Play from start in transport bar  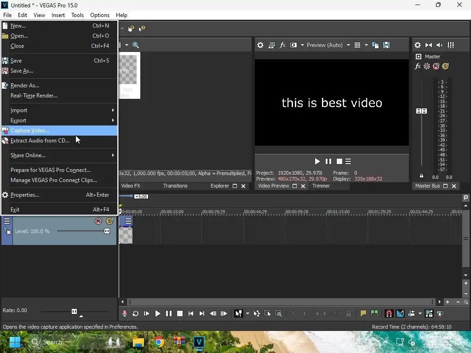click(147, 313)
